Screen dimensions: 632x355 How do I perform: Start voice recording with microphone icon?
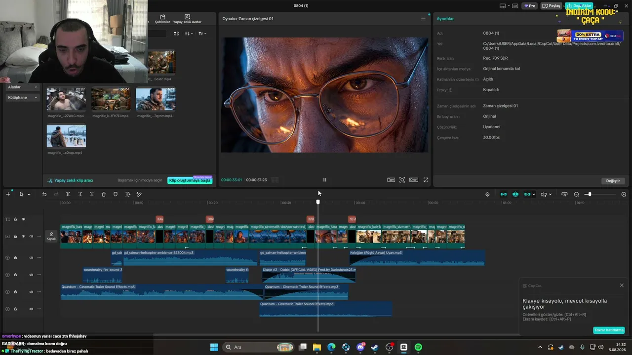[487, 194]
